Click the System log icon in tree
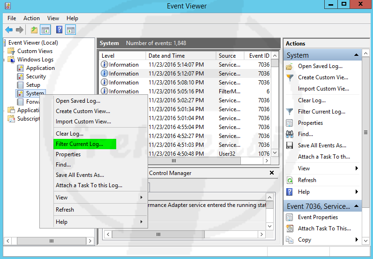Image resolution: width=373 pixels, height=259 pixels. pyautogui.click(x=20, y=93)
